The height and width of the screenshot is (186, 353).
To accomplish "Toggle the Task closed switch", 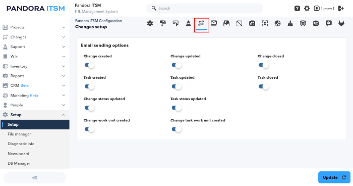I will tap(264, 86).
